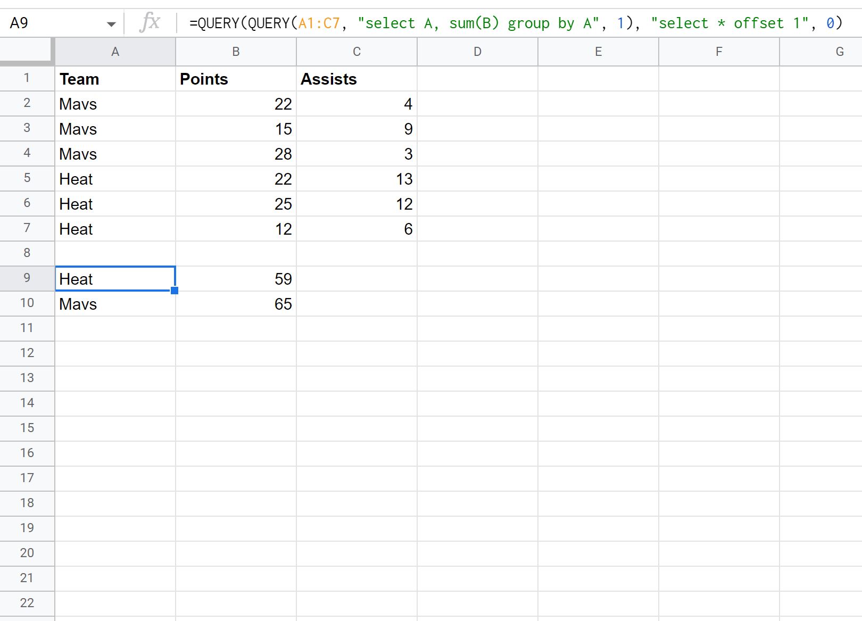Viewport: 862px width, 621px height.
Task: Select row 1 header
Action: click(x=27, y=78)
